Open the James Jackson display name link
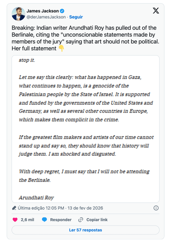The image size is (174, 240). click(43, 11)
